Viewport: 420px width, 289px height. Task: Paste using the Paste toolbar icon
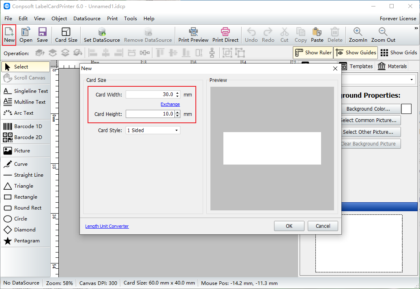click(317, 35)
